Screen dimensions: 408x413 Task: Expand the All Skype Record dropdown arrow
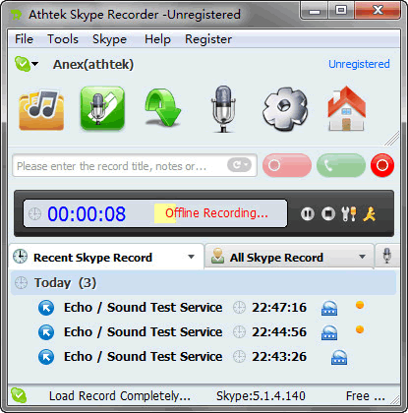point(362,257)
